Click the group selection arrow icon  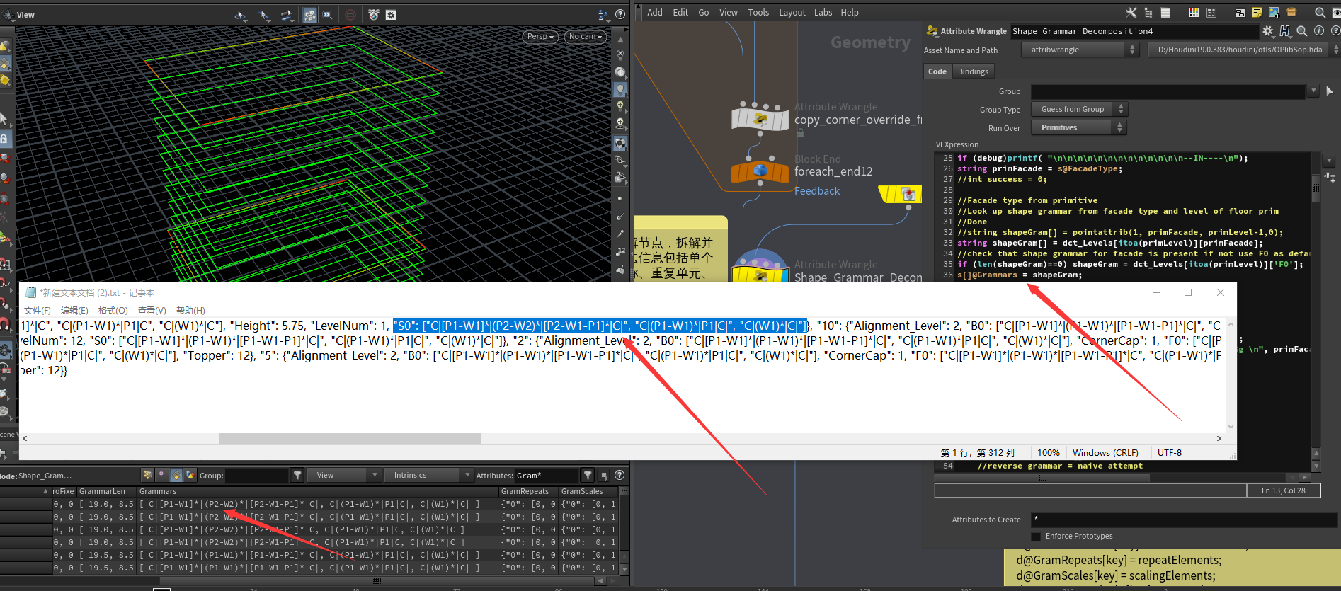[1329, 91]
